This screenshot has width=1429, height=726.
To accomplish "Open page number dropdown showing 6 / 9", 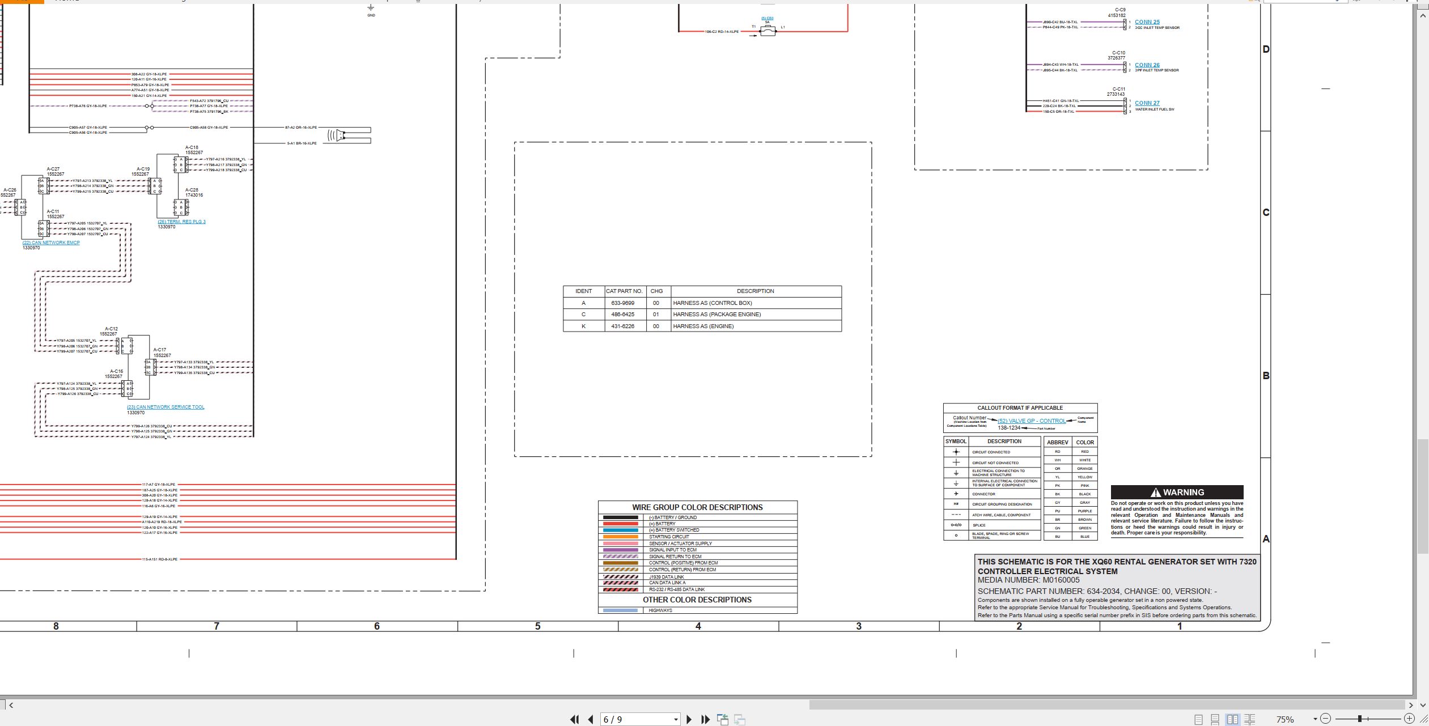I will (676, 720).
